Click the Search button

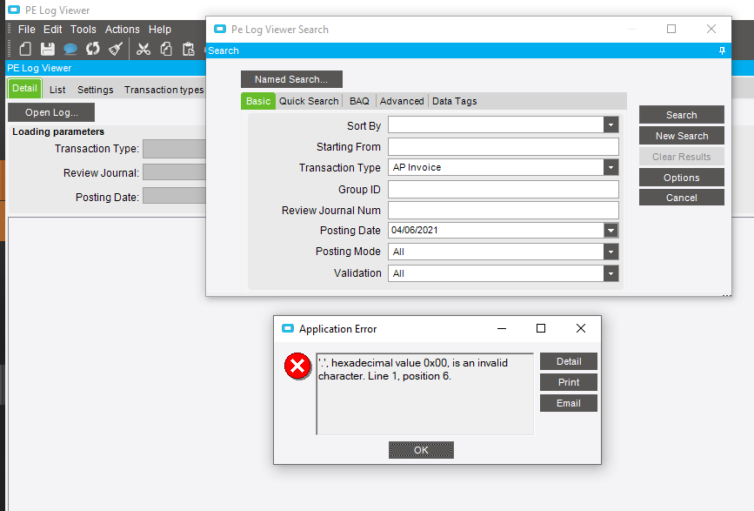pyautogui.click(x=682, y=115)
